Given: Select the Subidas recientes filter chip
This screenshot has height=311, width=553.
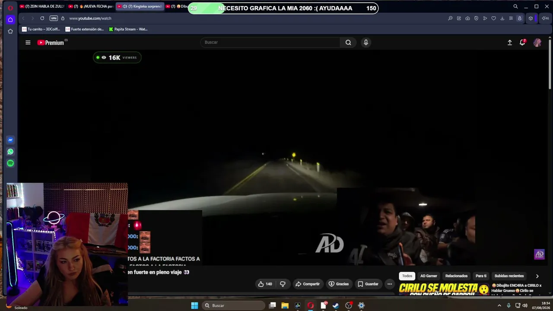Looking at the screenshot, I should [x=509, y=276].
